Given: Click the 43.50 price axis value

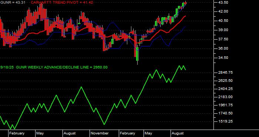Looking at the screenshot, I should pyautogui.click(x=223, y=3).
